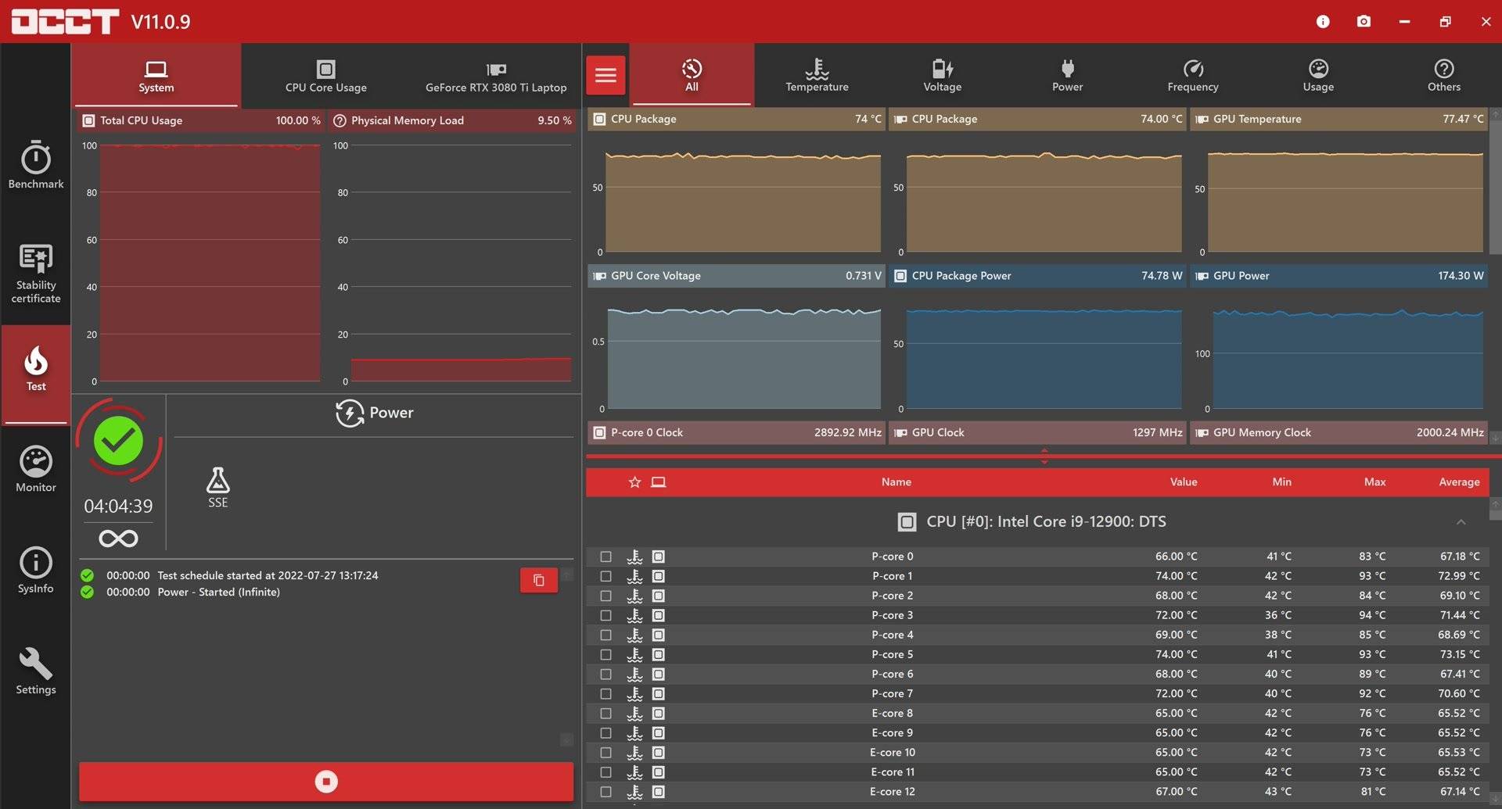Check the P-core 0 checkbox
This screenshot has width=1502, height=809.
tap(605, 557)
